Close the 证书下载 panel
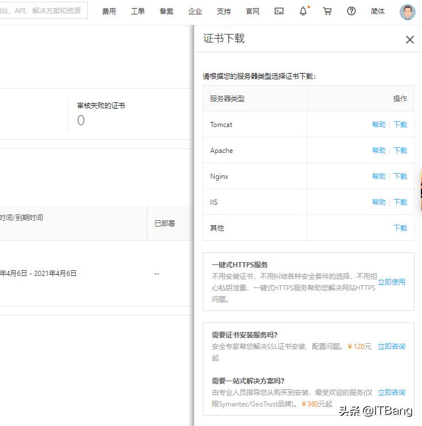This screenshot has width=422, height=426. click(x=410, y=40)
